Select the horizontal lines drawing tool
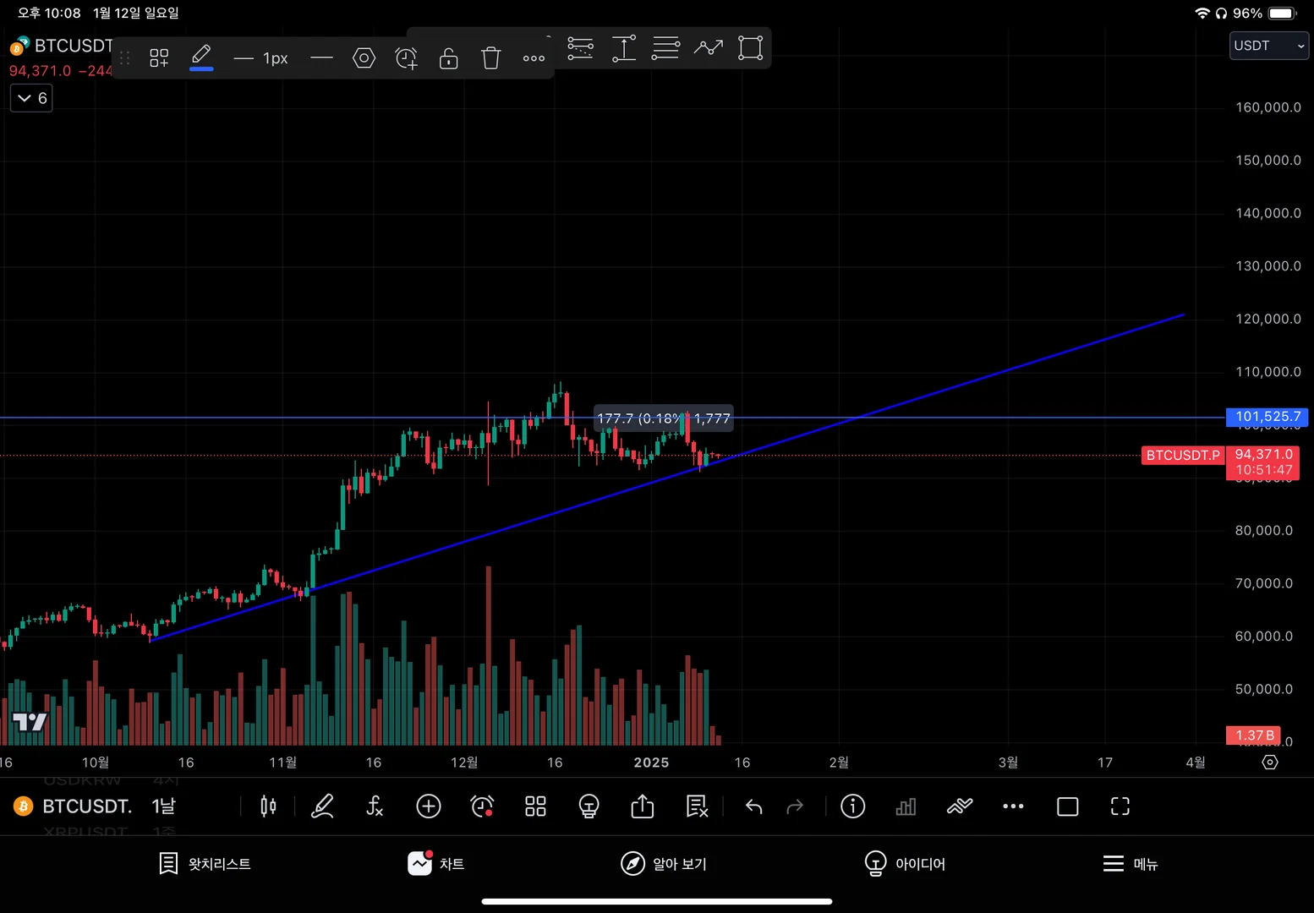The image size is (1314, 913). click(x=665, y=47)
